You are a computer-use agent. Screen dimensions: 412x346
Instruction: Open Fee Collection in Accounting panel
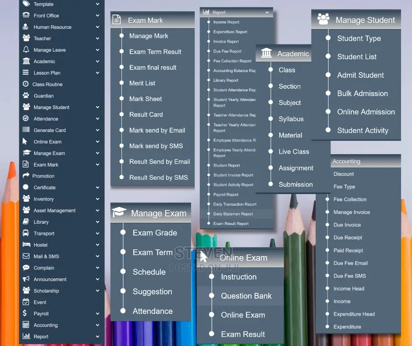tap(350, 199)
